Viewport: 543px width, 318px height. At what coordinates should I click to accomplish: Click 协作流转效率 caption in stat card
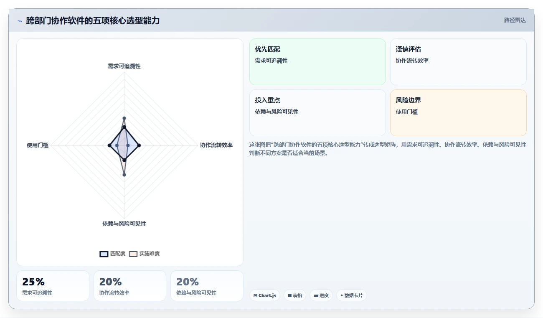click(x=114, y=293)
